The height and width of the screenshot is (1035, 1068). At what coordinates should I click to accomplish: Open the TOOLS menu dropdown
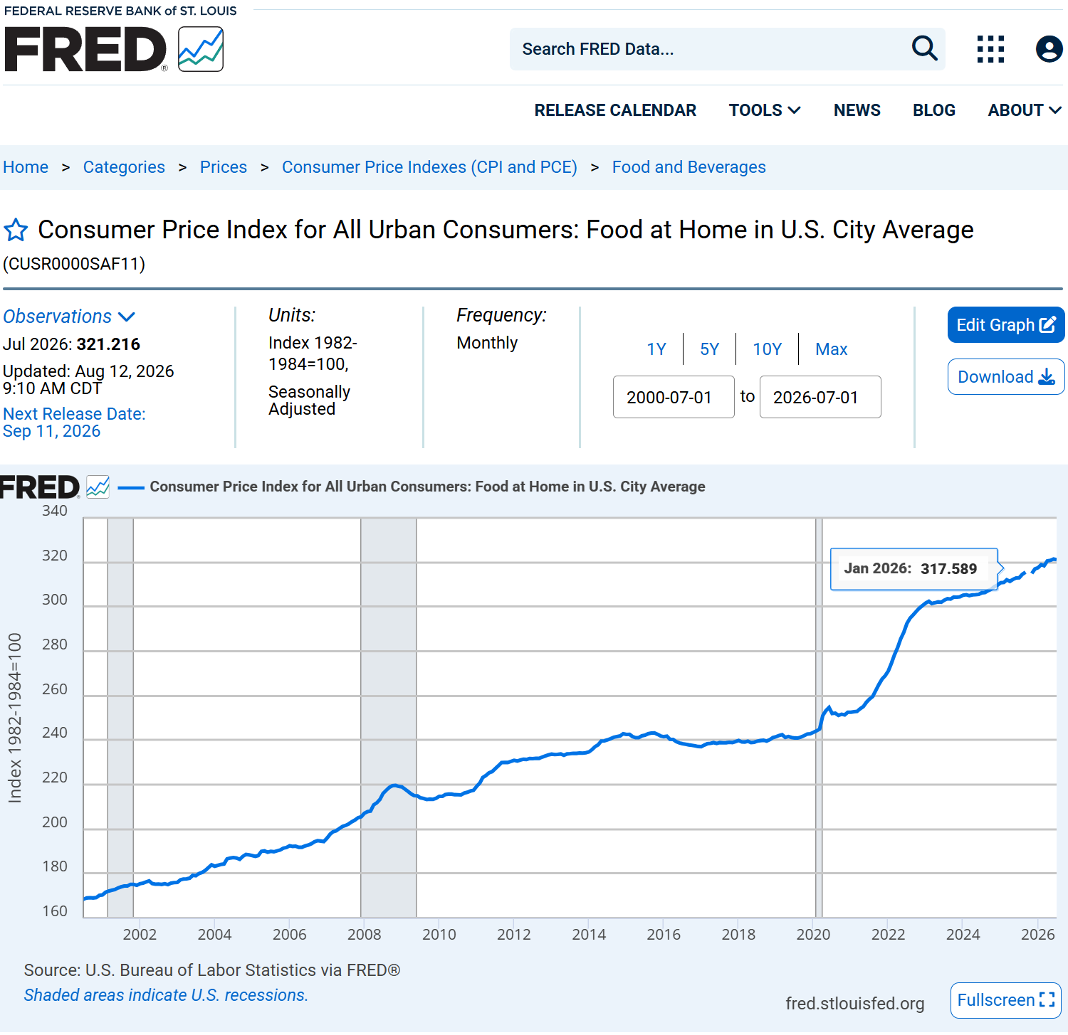pos(765,110)
